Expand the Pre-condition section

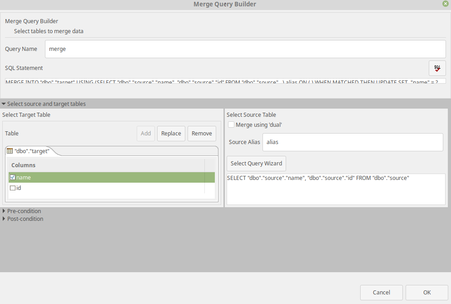point(4,211)
